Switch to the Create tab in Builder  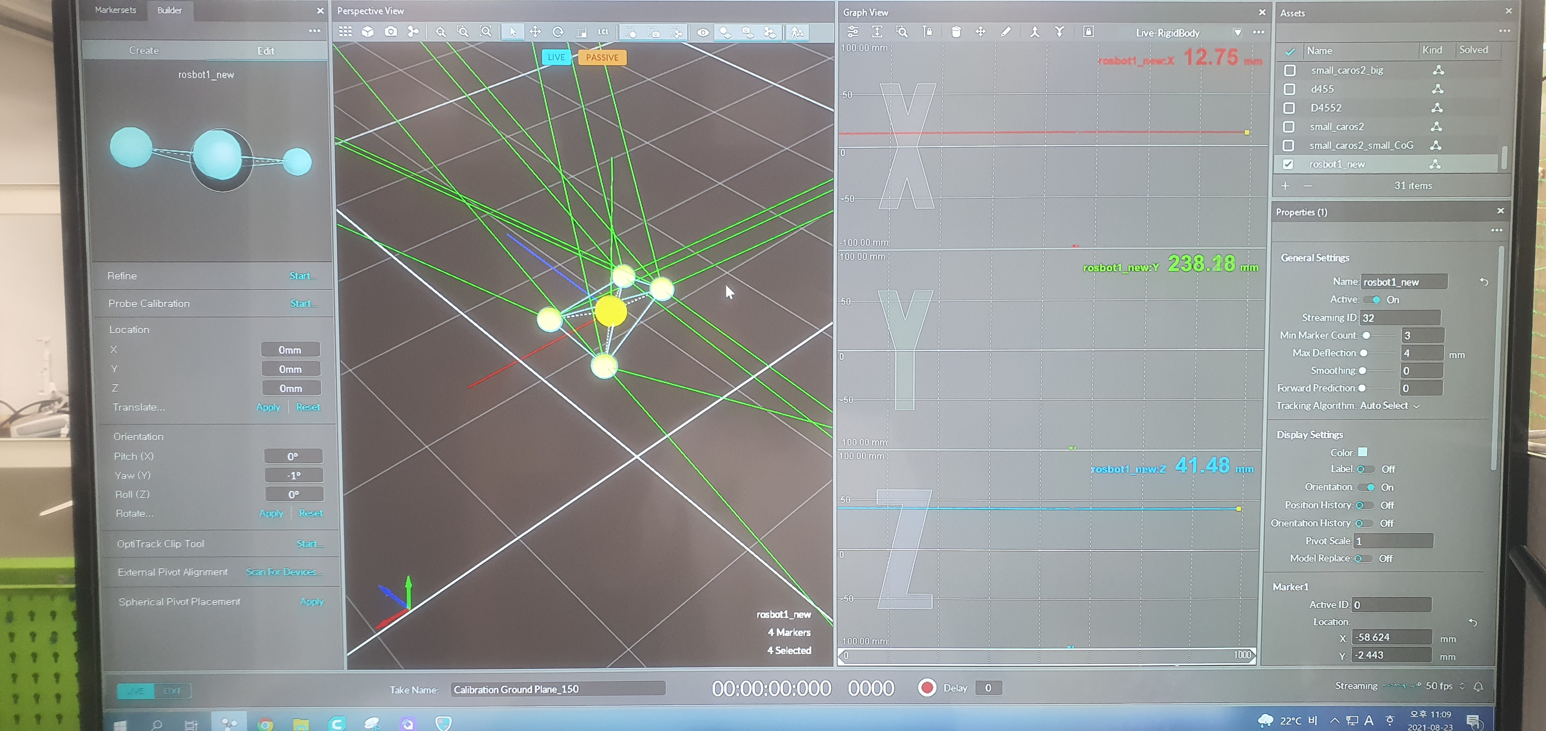coord(144,51)
